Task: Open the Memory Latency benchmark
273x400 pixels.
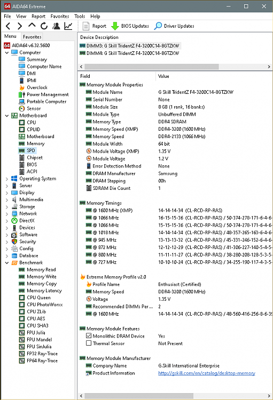Action: (x=40, y=291)
